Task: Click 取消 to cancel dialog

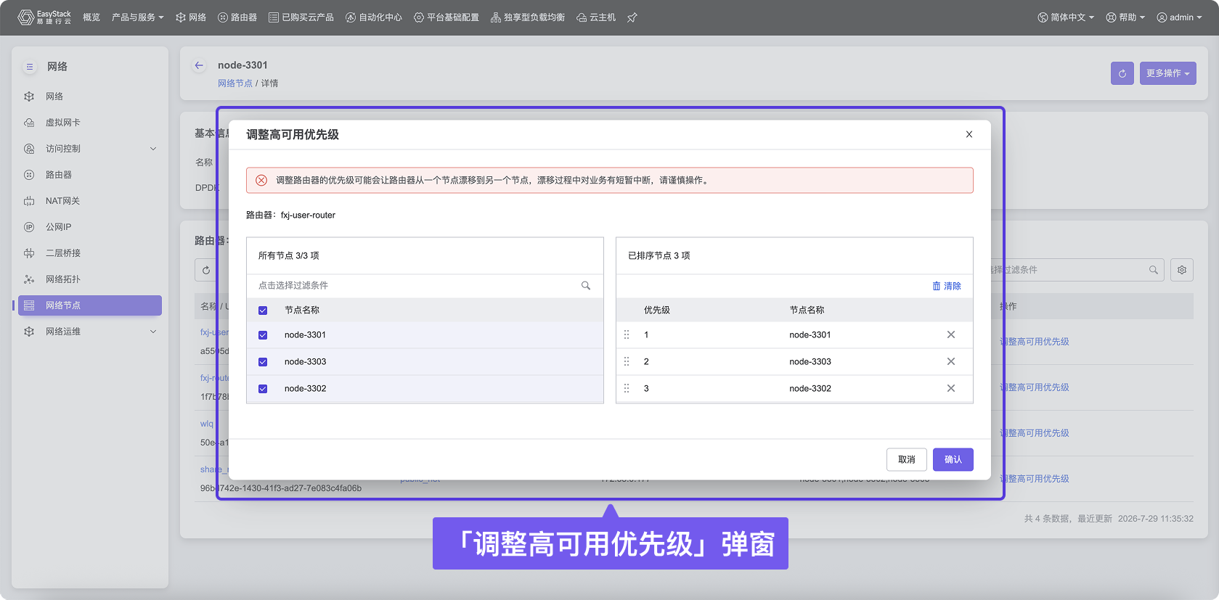Action: point(907,460)
